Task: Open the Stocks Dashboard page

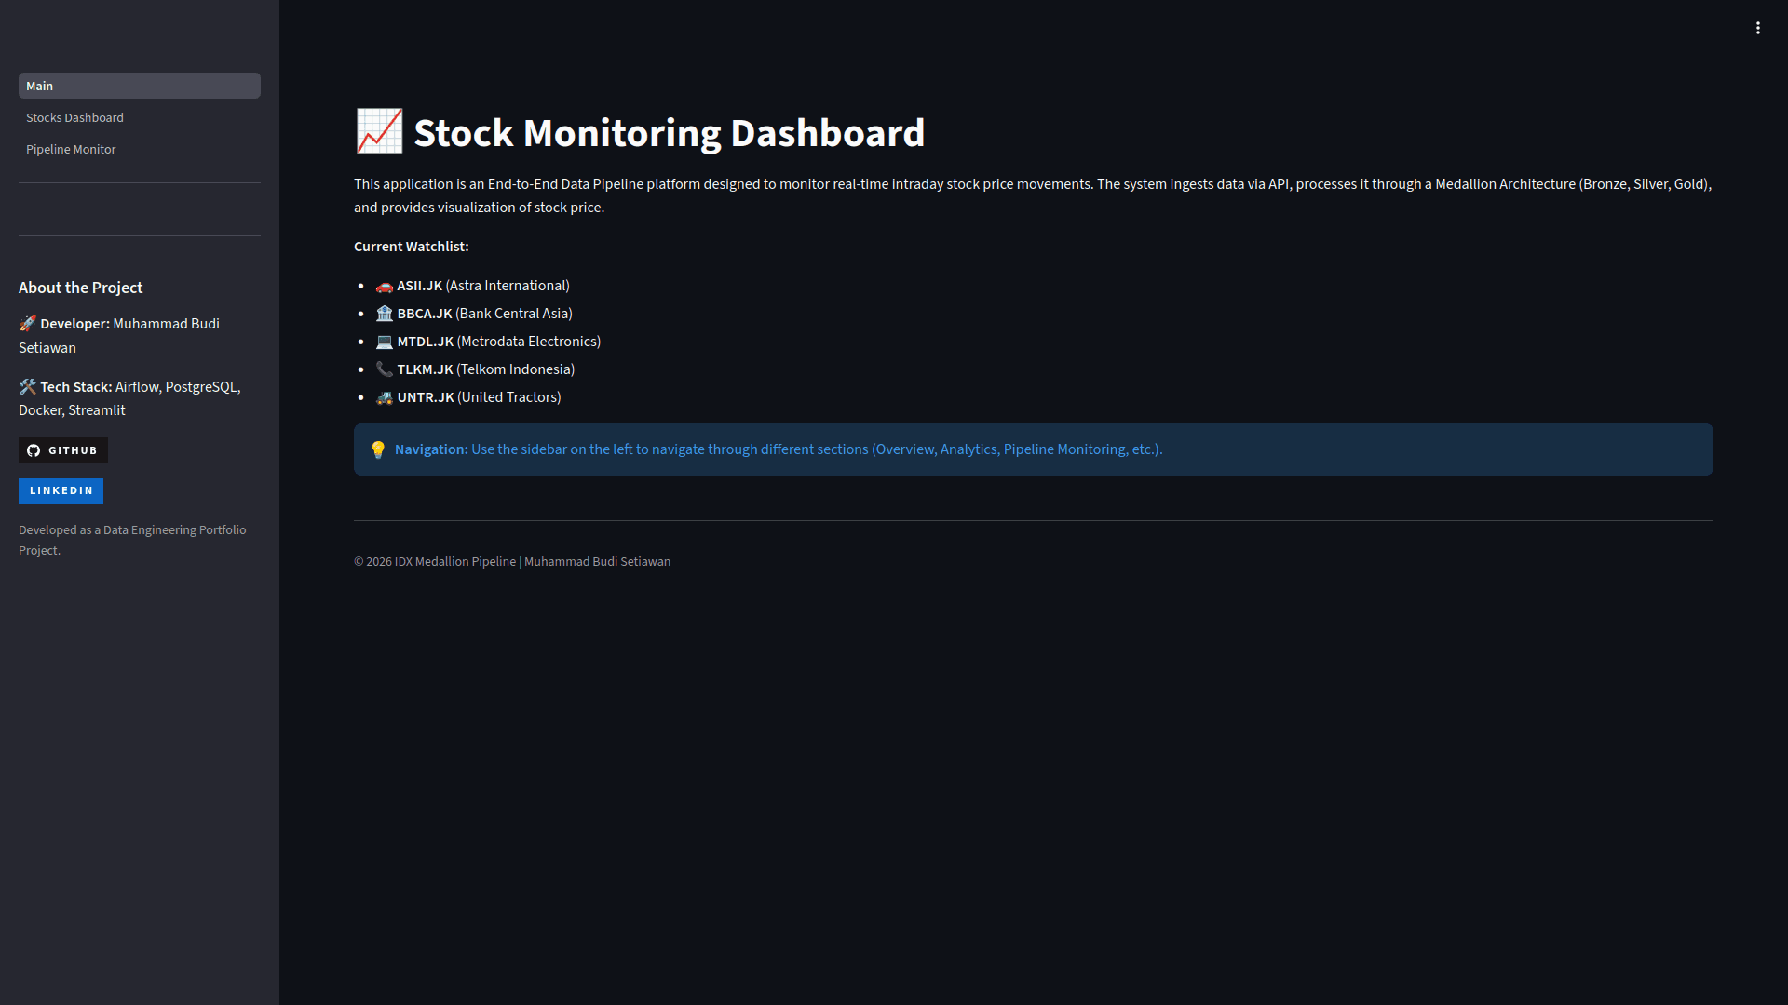Action: 140,117
